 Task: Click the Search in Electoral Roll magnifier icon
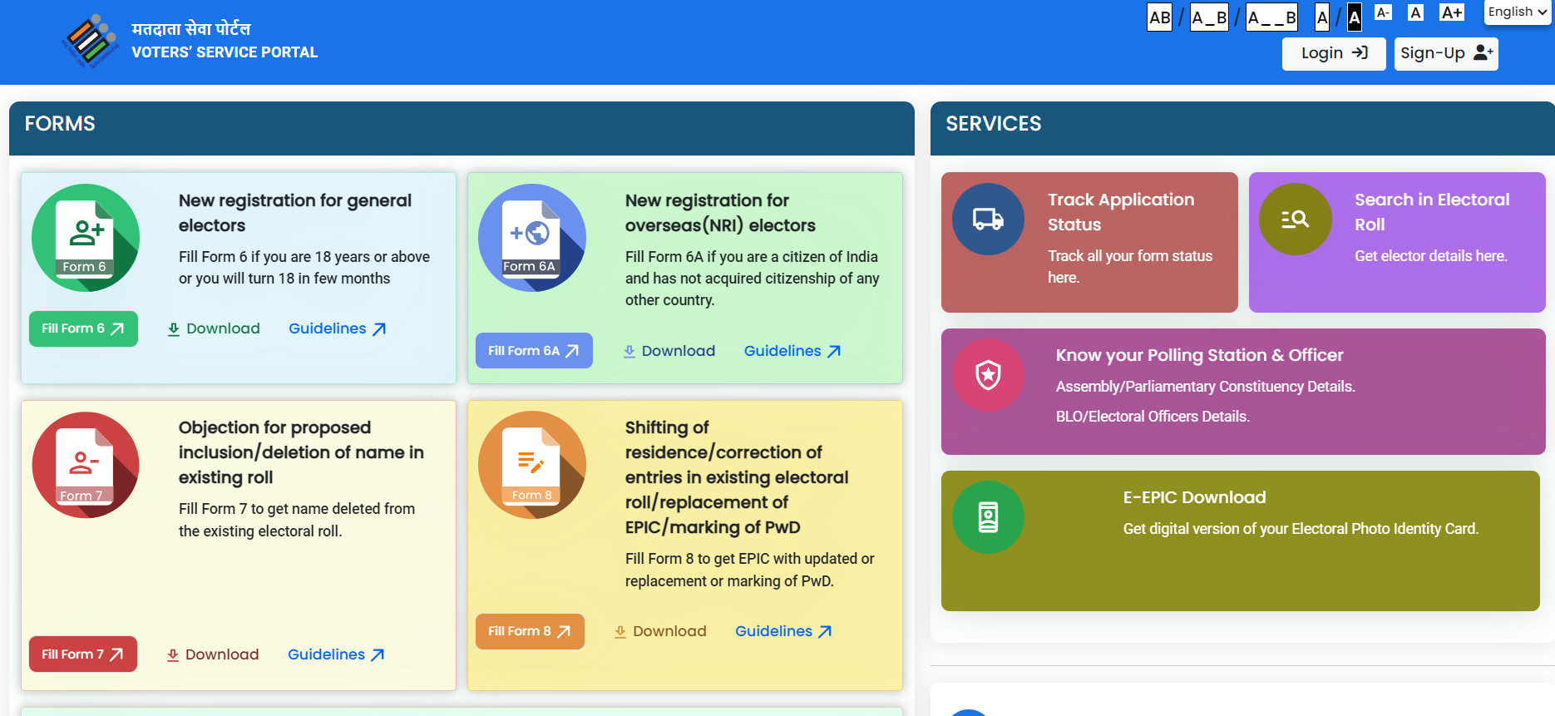[x=1295, y=220]
